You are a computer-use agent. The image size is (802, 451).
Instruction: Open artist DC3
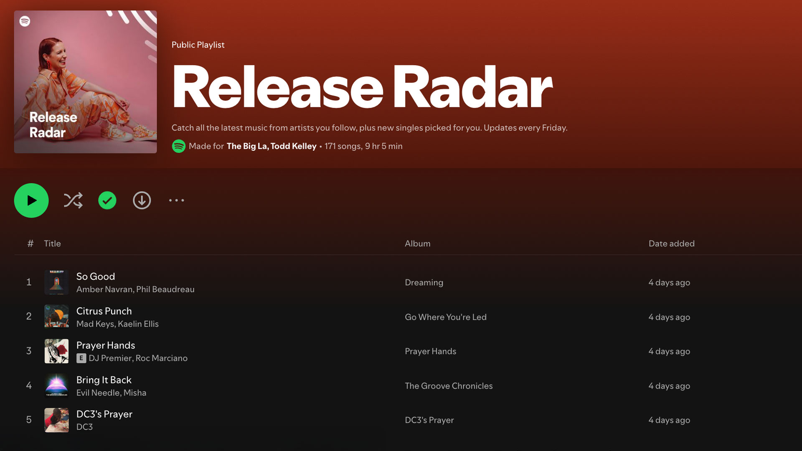click(x=85, y=427)
